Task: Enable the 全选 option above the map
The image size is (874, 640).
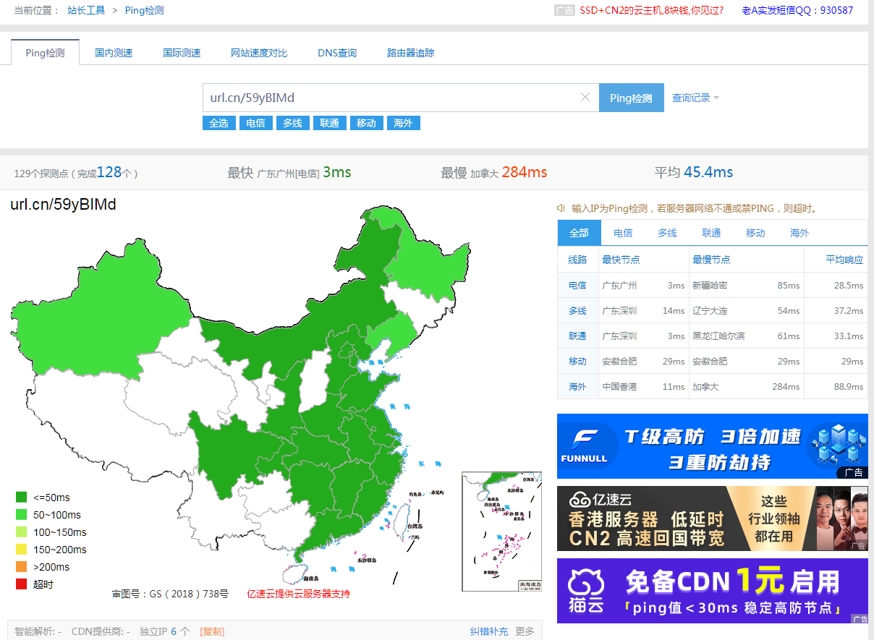Action: coord(218,123)
